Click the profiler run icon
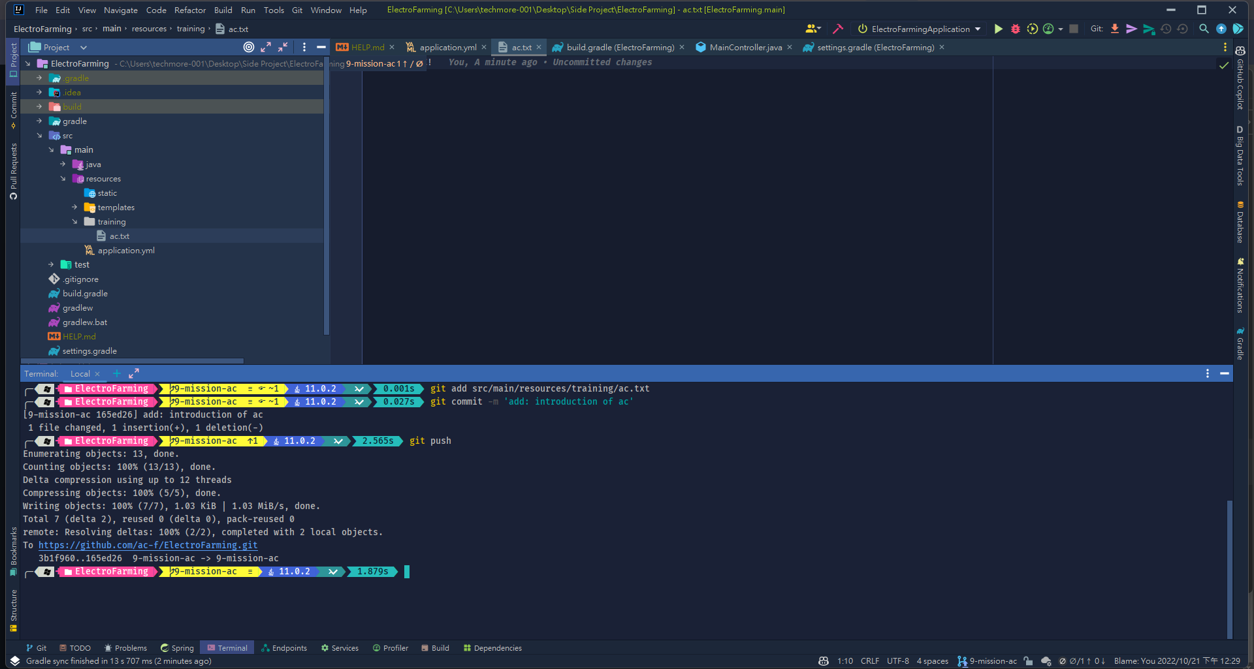1254x669 pixels. pyautogui.click(x=1048, y=29)
